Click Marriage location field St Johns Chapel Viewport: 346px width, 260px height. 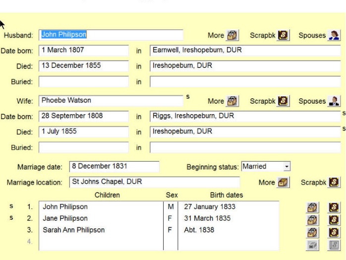point(155,182)
